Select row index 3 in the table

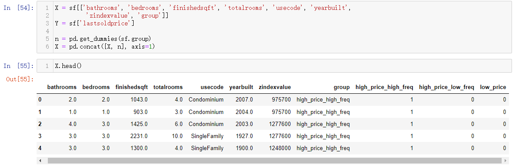(x=40, y=136)
